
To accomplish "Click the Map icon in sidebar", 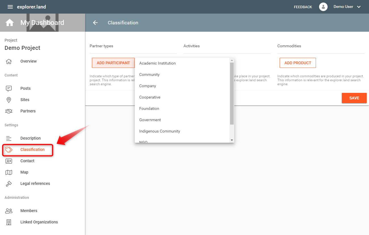I will pos(9,172).
